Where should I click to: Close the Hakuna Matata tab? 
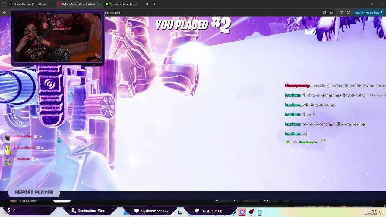pos(99,4)
